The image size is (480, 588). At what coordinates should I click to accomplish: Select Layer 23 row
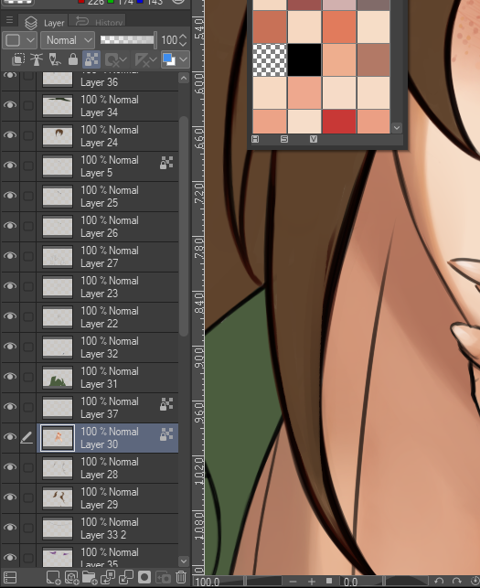pyautogui.click(x=107, y=287)
